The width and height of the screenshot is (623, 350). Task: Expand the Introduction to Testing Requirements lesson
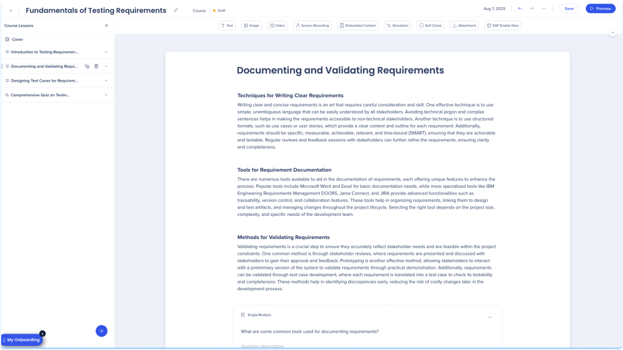point(106,52)
